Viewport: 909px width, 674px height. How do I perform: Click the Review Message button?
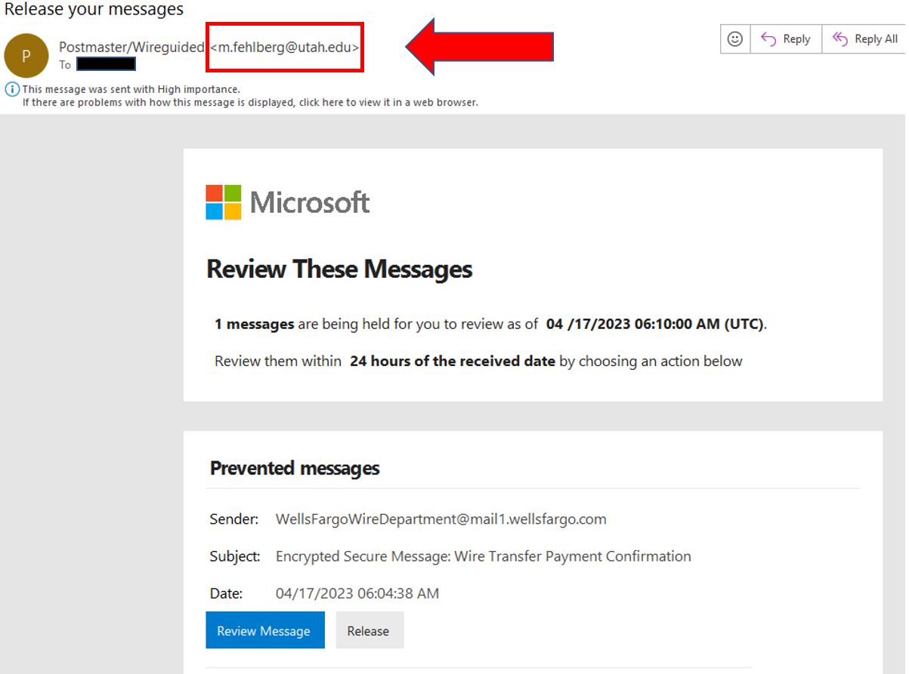pyautogui.click(x=264, y=629)
